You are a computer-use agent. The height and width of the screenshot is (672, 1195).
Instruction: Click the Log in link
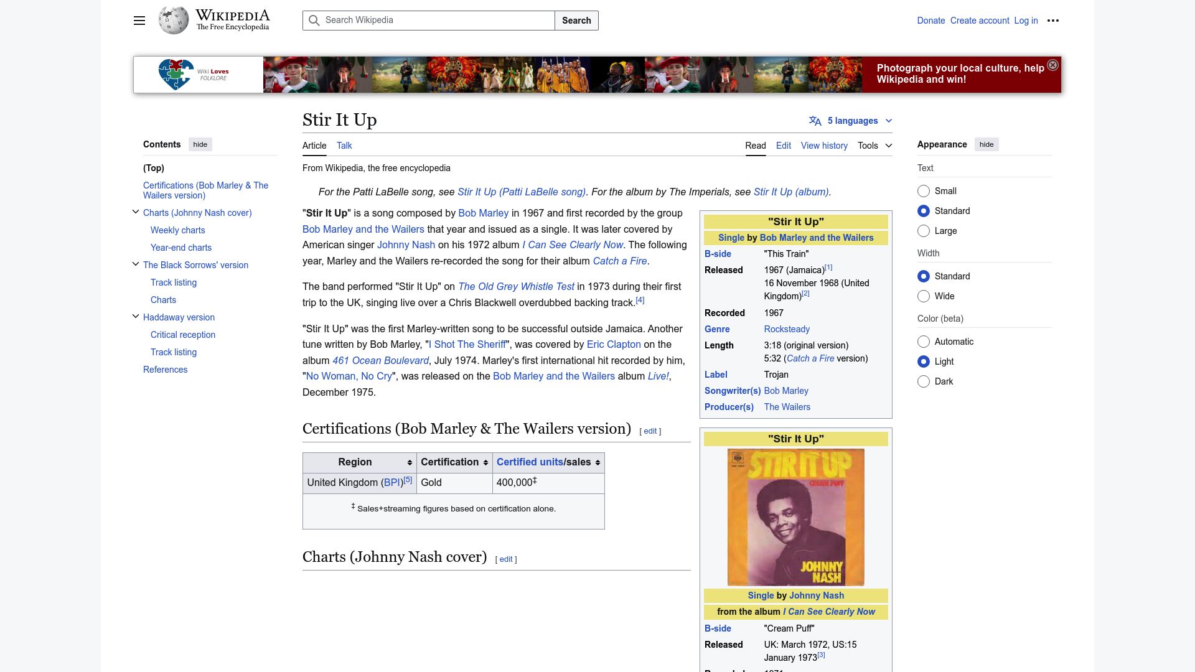[x=1026, y=21]
